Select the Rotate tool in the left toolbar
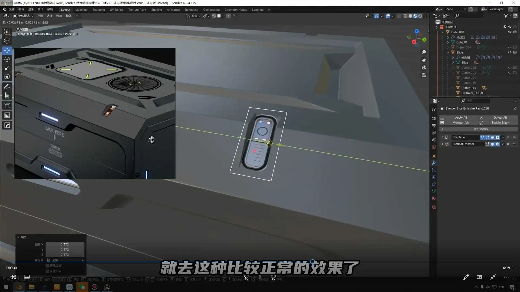 [x=7, y=59]
